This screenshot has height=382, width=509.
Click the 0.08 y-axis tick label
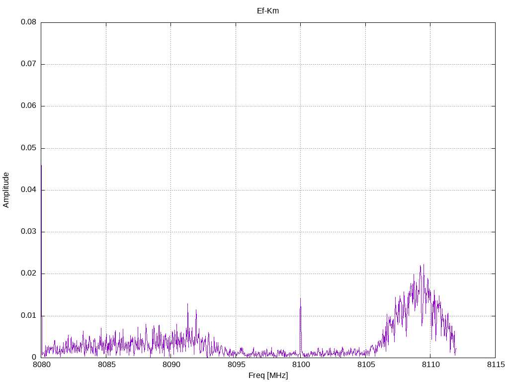(x=28, y=22)
